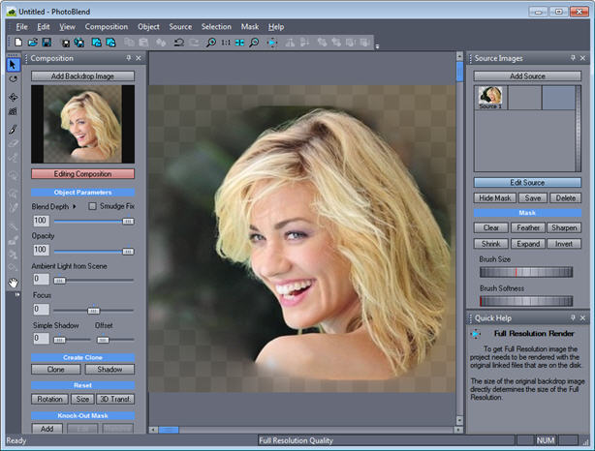Select the Source 1 thumbnail
Viewport: 595px width, 451px height.
[489, 96]
